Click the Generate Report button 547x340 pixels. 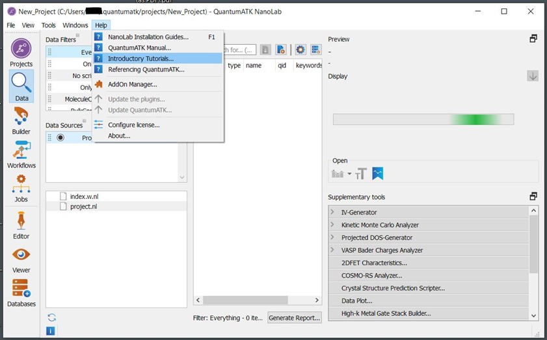[x=295, y=318]
